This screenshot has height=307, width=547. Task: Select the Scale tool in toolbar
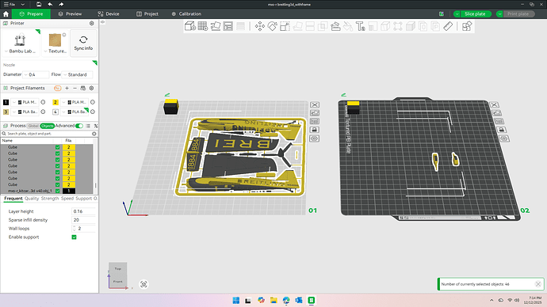click(x=285, y=26)
